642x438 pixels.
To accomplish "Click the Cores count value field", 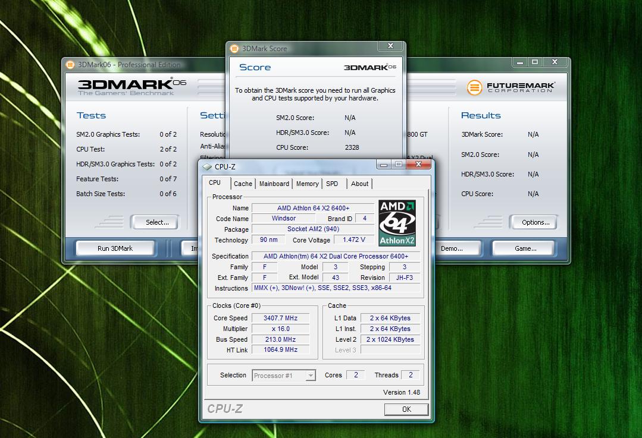I will pyautogui.click(x=356, y=374).
